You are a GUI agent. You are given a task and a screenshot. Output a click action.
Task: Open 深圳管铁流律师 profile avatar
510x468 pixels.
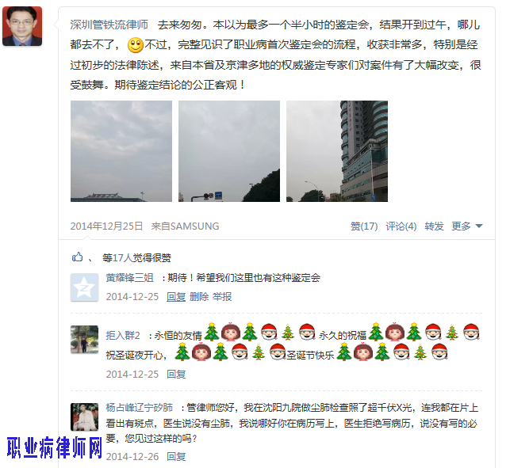[x=22, y=26]
